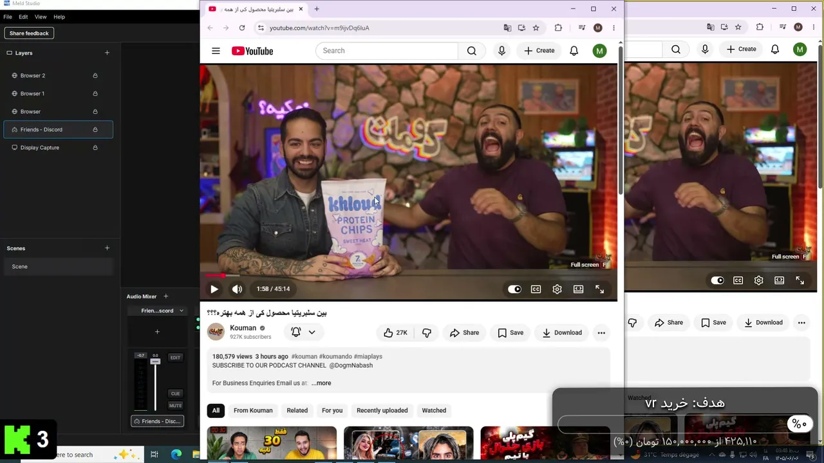Screen dimensions: 824x463
Task: Switch front player to theater mode
Action: [x=578, y=289]
